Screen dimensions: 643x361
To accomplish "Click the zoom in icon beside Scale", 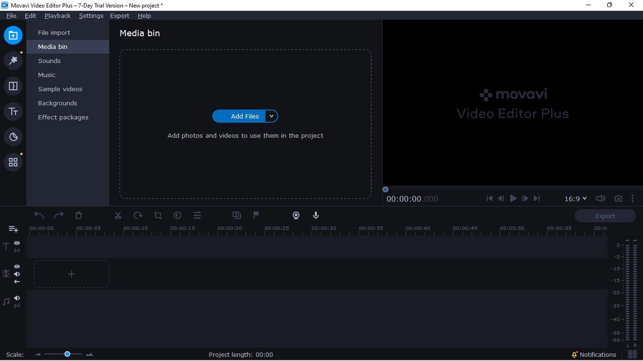I will (89, 354).
